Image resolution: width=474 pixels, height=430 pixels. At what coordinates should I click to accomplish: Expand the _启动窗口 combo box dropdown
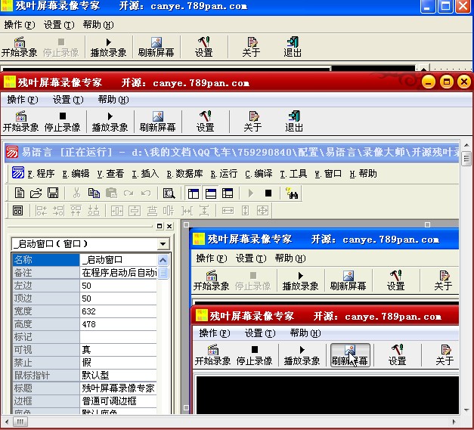163,244
